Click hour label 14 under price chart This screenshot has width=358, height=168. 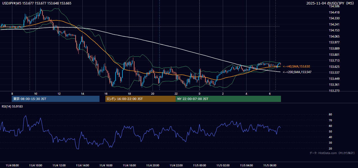tap(82, 94)
